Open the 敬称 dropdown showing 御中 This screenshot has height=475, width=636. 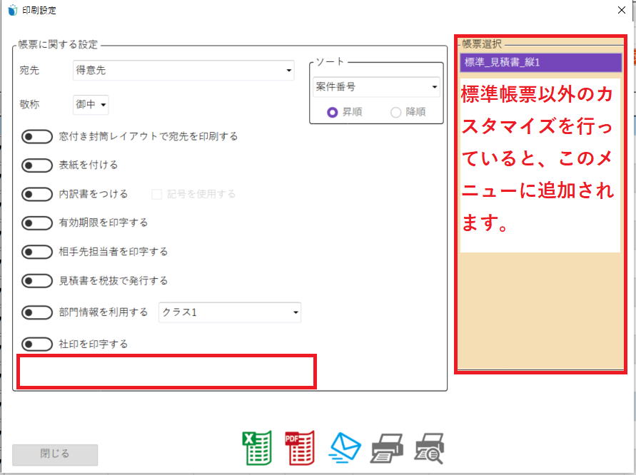tap(91, 105)
